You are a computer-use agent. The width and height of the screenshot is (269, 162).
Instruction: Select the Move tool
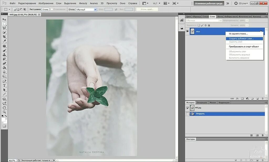coord(4,19)
